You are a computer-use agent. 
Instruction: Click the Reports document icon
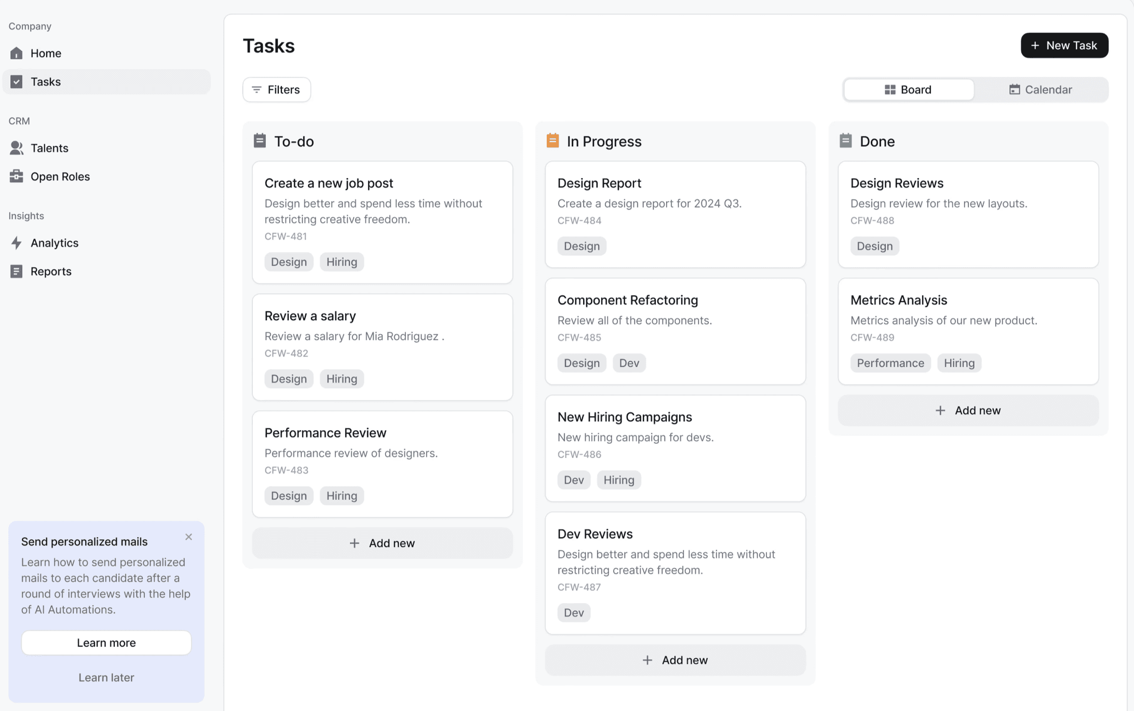[x=16, y=271]
